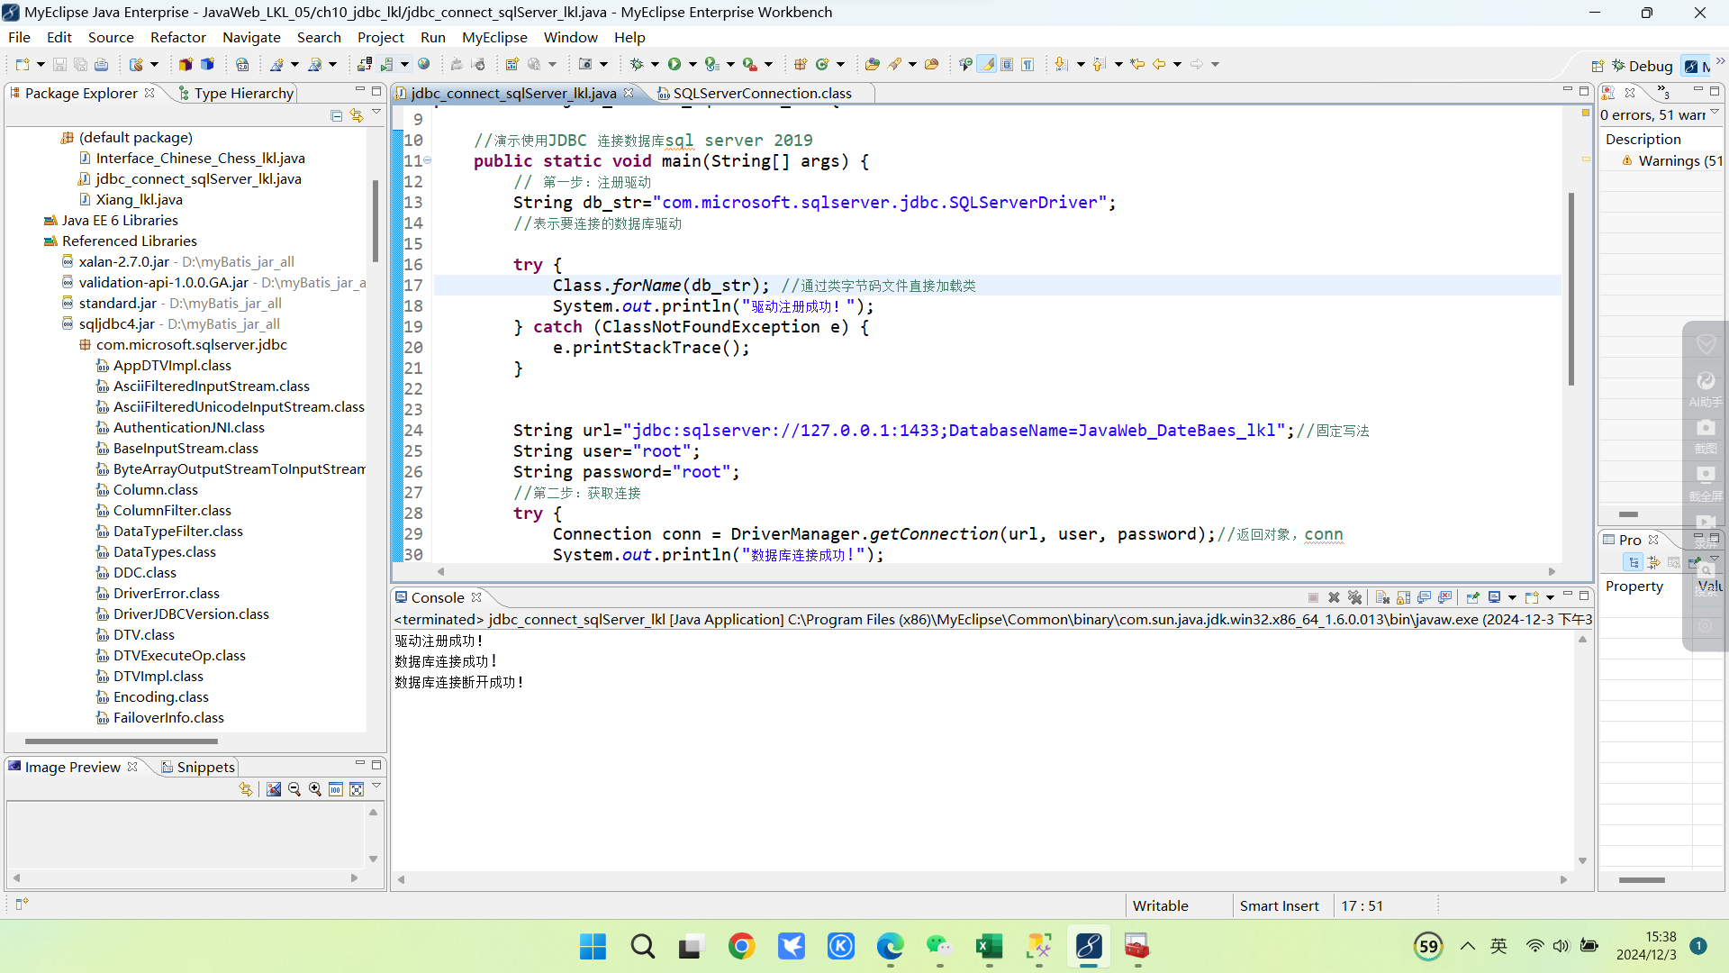
Task: Click Console scroll down arrow
Action: (x=1582, y=860)
